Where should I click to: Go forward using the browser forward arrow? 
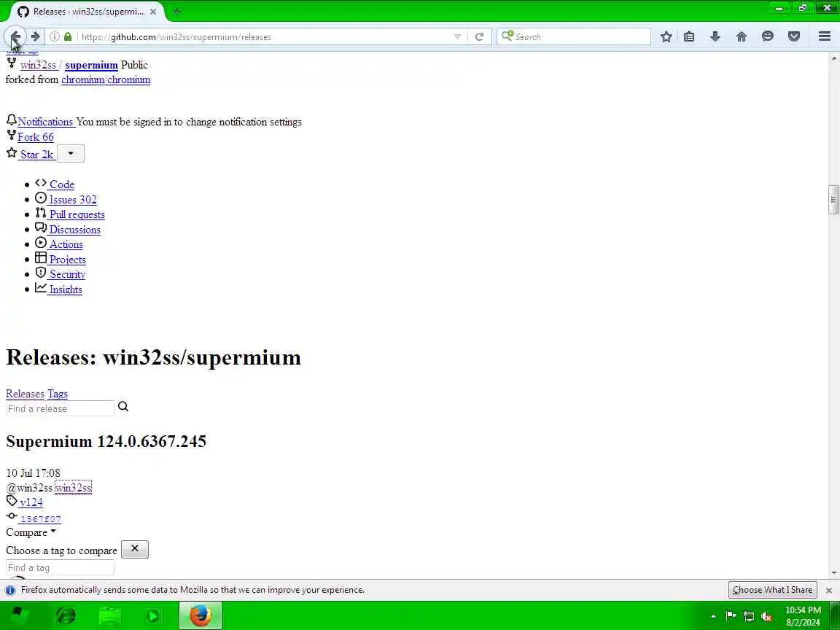[35, 36]
